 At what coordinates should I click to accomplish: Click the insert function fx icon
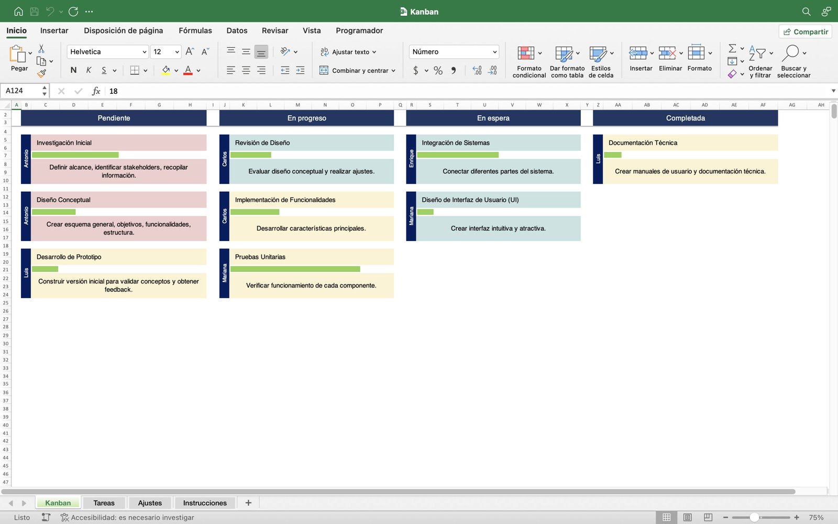(x=96, y=91)
